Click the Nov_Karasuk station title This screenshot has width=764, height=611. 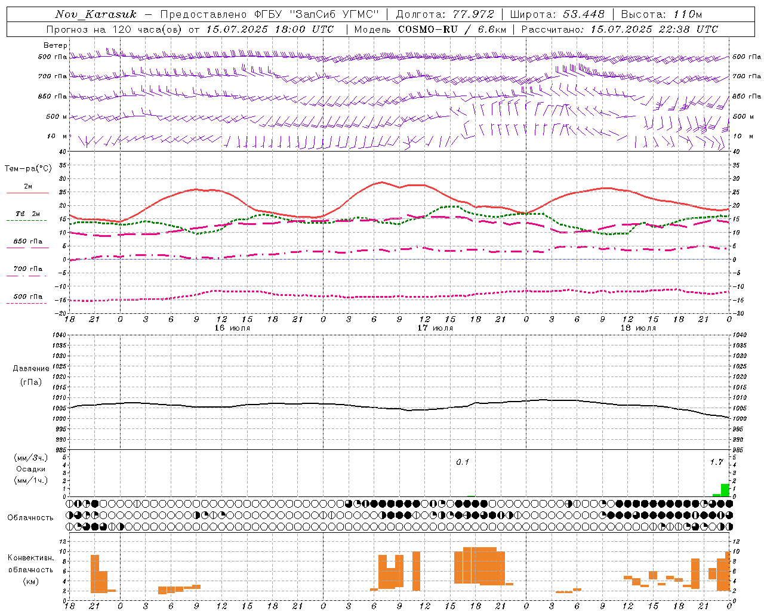tap(95, 14)
